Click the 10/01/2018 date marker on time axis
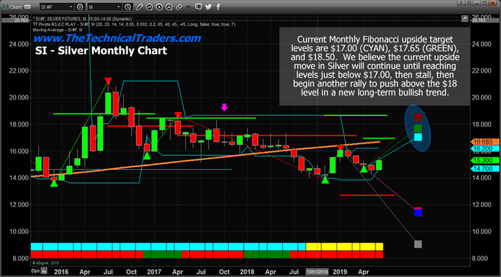 coord(318,272)
